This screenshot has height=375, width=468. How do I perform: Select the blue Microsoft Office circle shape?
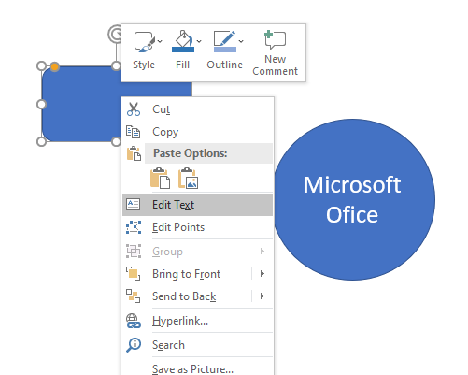355,199
